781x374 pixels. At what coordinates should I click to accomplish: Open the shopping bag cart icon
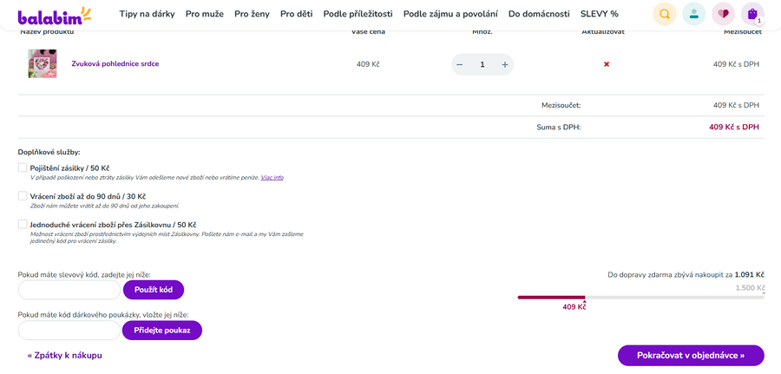(x=752, y=14)
